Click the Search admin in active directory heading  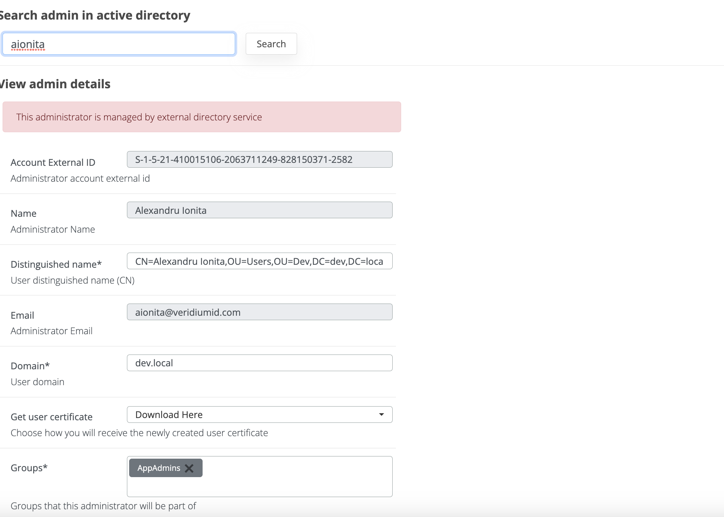click(x=95, y=16)
